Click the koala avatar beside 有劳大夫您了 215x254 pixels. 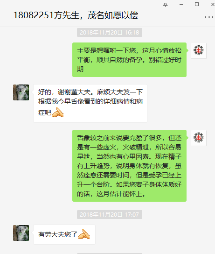tap(21, 233)
